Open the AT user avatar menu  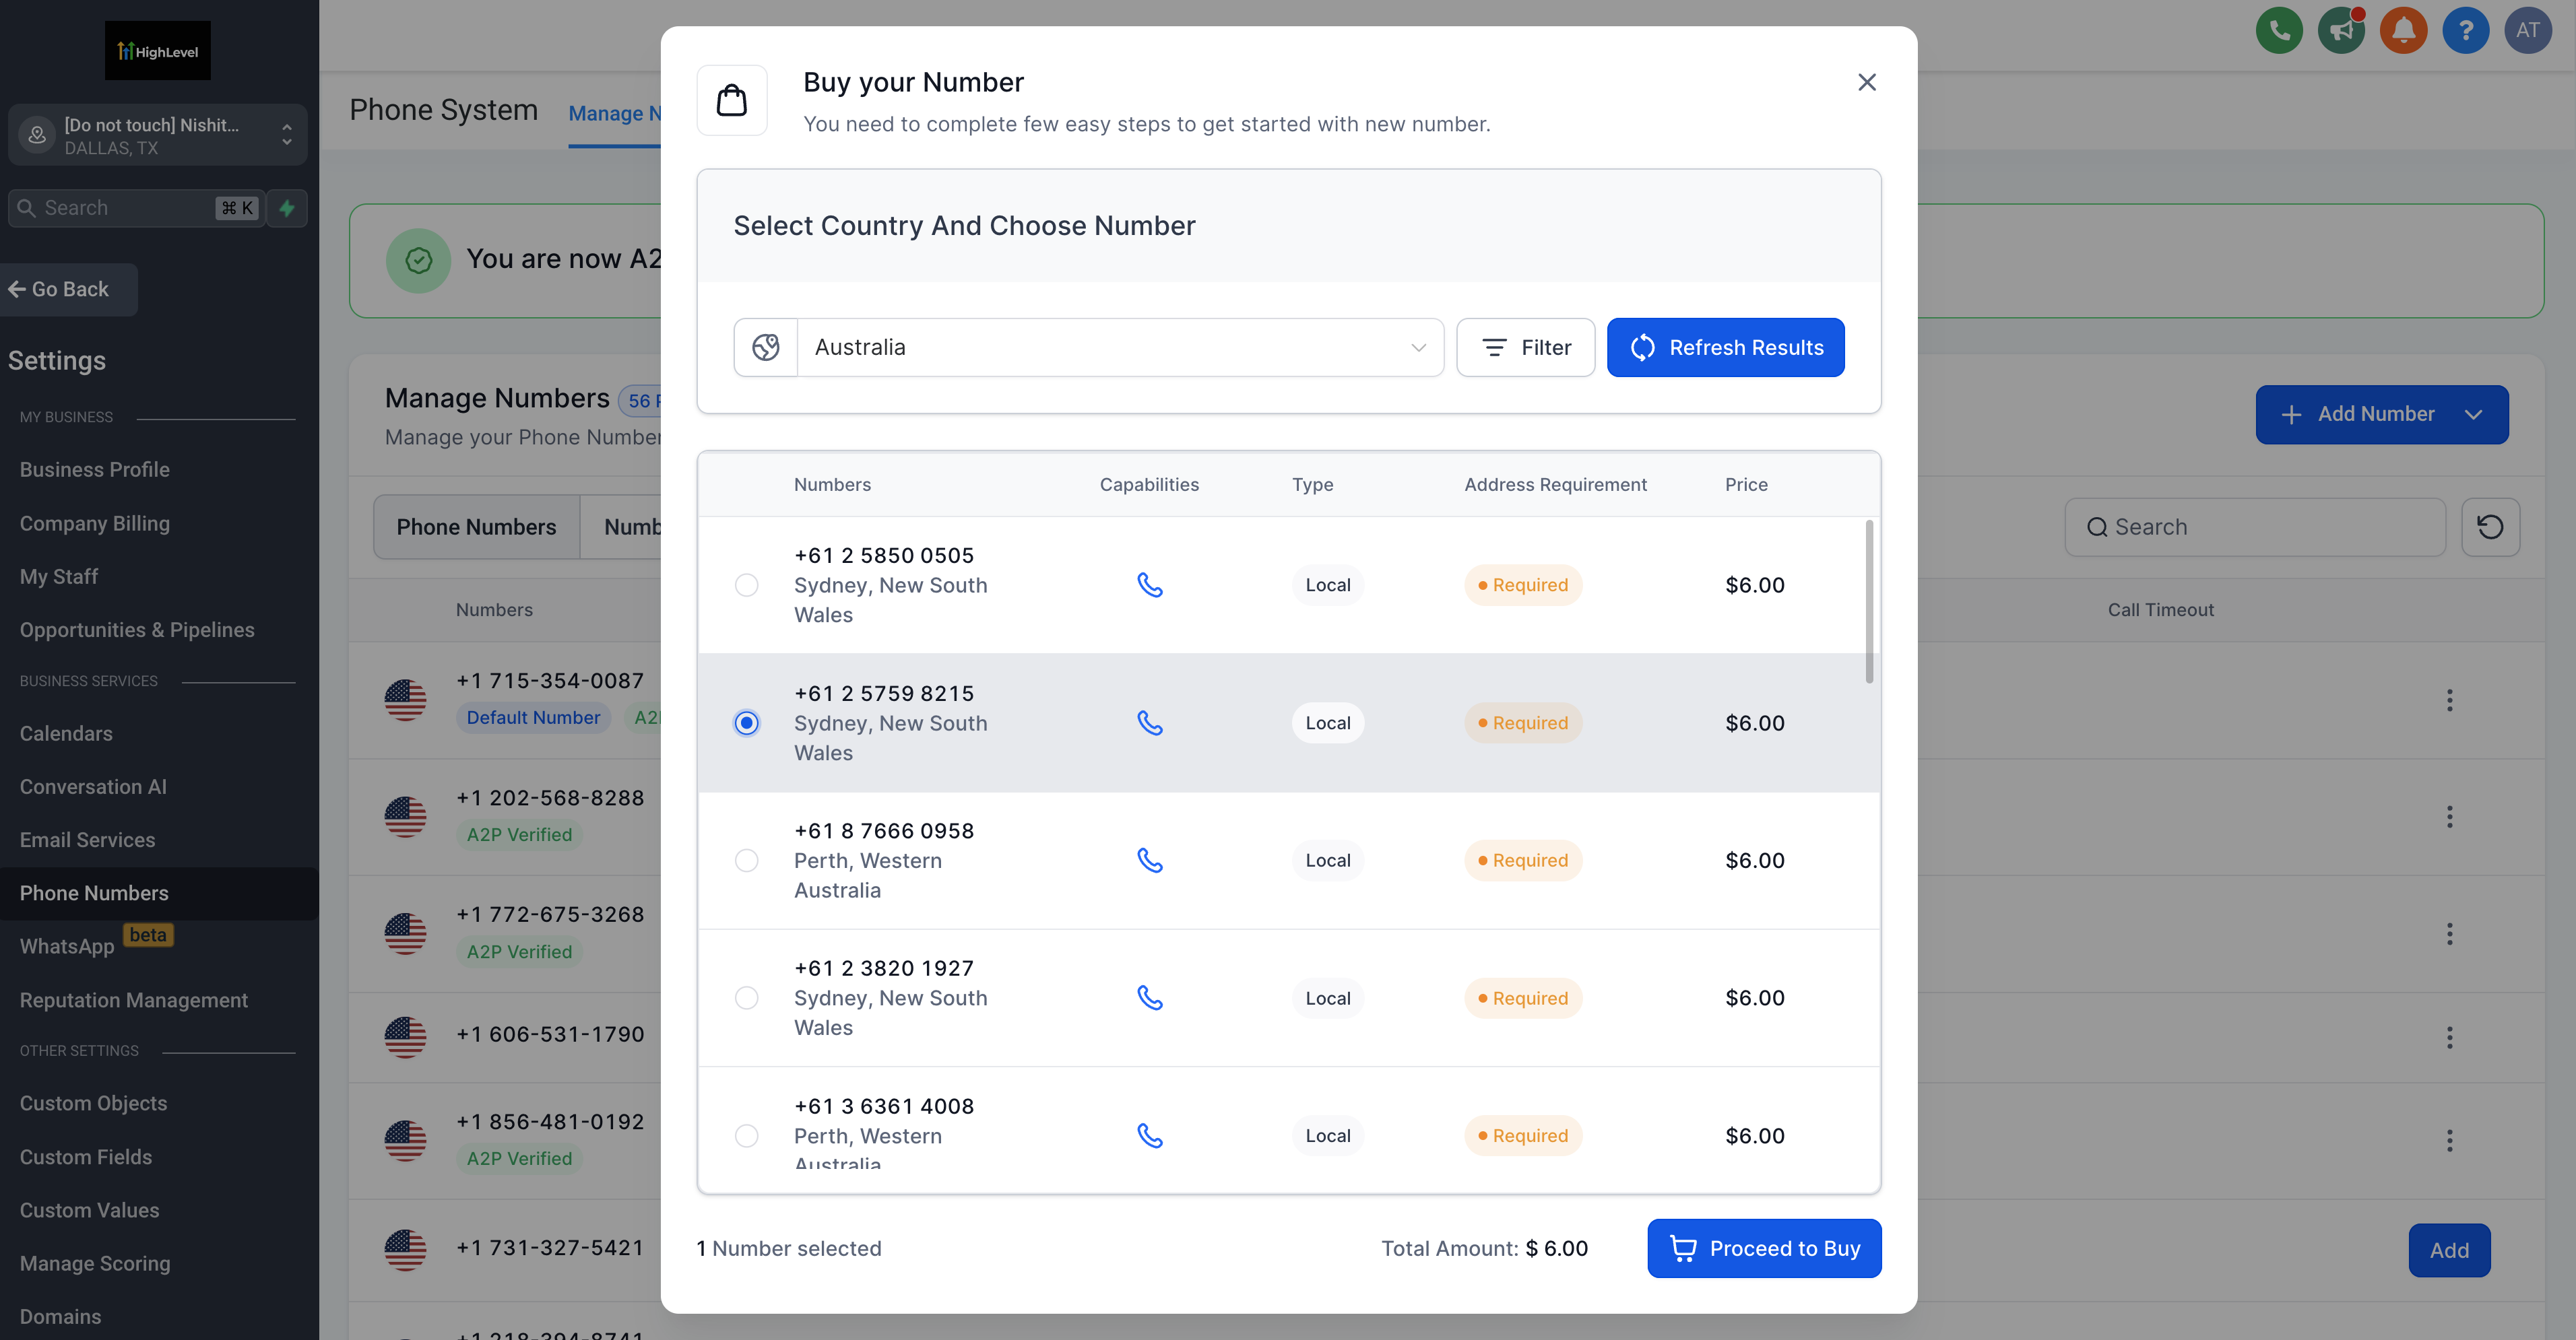pos(2528,30)
